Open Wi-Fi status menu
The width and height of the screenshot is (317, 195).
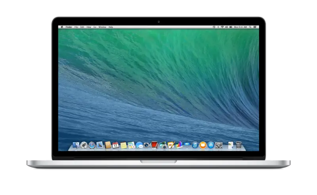tap(222, 27)
